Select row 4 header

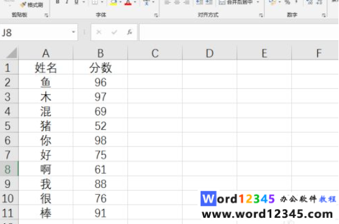click(9, 111)
